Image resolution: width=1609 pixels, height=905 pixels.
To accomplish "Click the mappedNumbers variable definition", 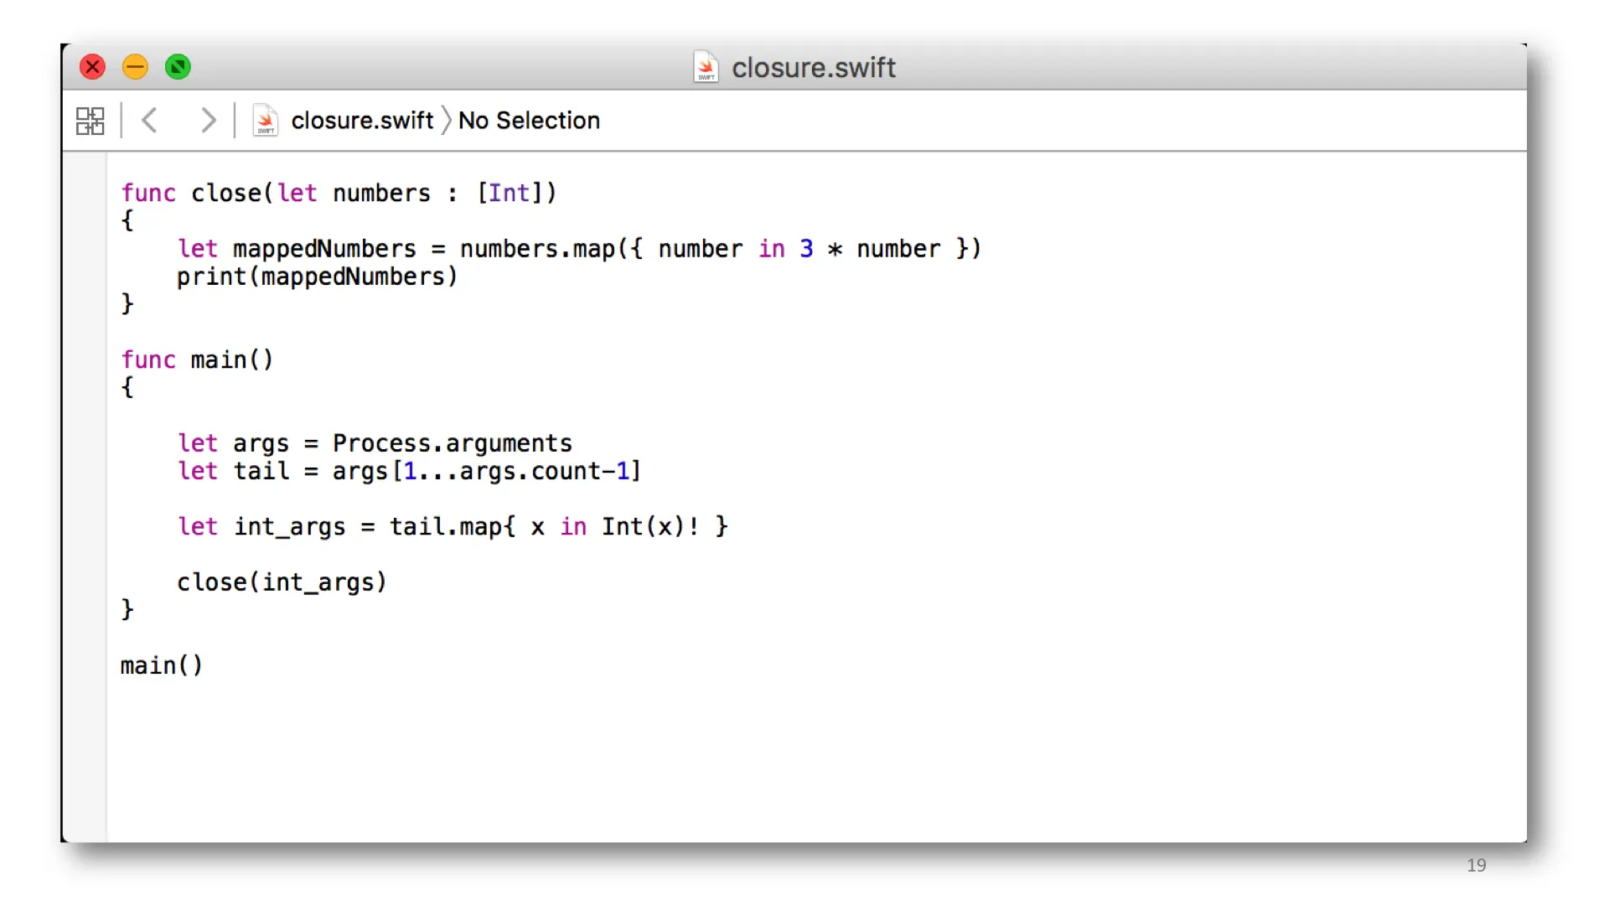I will (x=323, y=249).
